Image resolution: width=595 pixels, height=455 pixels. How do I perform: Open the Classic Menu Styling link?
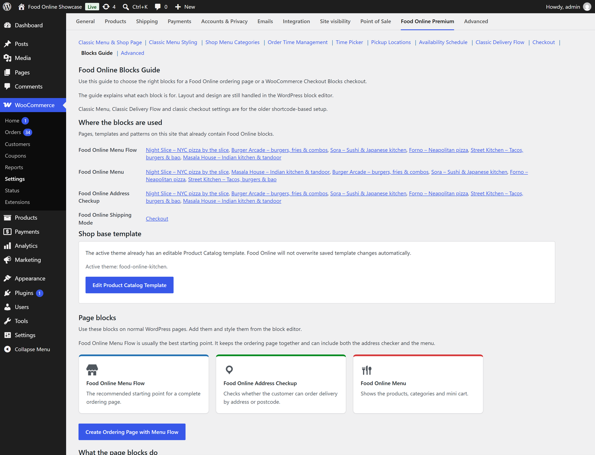point(173,42)
